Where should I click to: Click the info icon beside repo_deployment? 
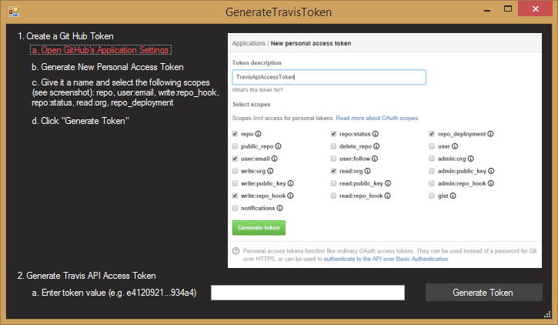coord(490,133)
